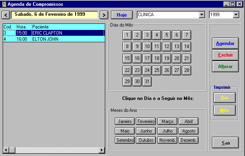245x156 pixels.
Task: Choose day 12 in Dias do Mês
Action: point(167,46)
